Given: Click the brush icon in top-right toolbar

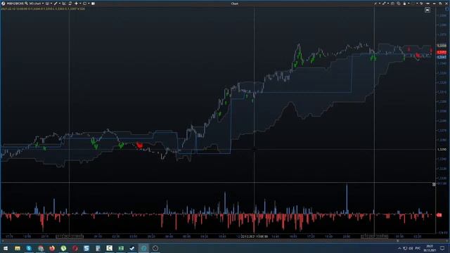Looking at the screenshot, I should point(384,4).
